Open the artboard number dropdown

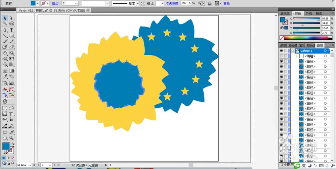pos(50,165)
